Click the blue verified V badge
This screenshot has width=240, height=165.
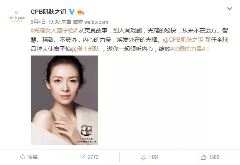(72, 12)
